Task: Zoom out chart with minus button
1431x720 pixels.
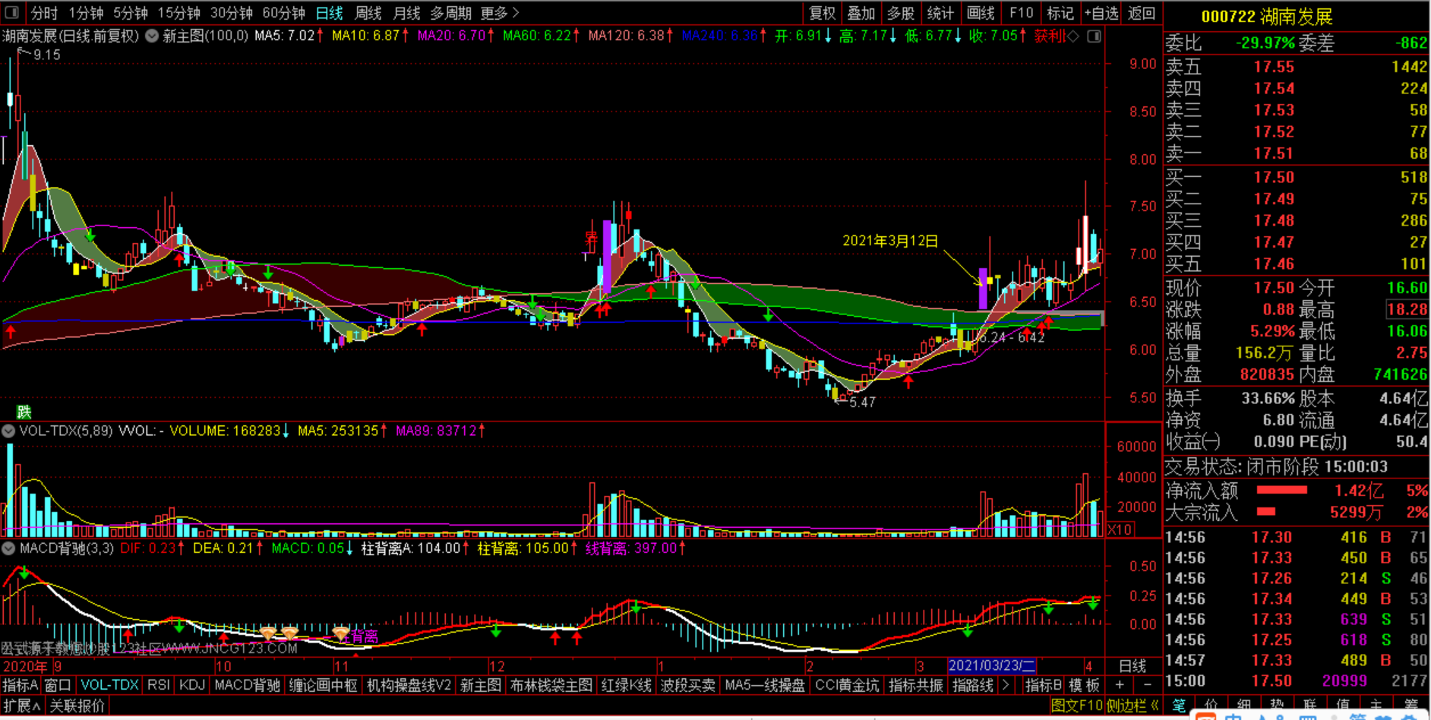Action: [x=1147, y=685]
